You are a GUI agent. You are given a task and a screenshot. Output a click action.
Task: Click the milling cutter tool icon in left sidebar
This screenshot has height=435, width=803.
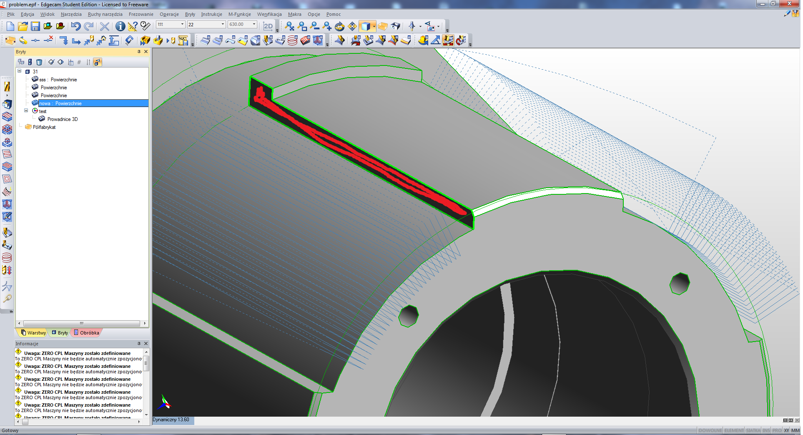coord(7,86)
